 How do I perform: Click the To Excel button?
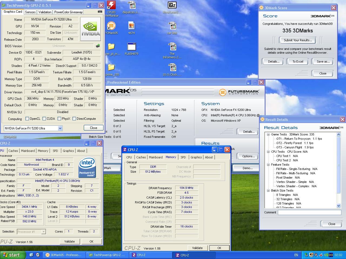click(298, 62)
